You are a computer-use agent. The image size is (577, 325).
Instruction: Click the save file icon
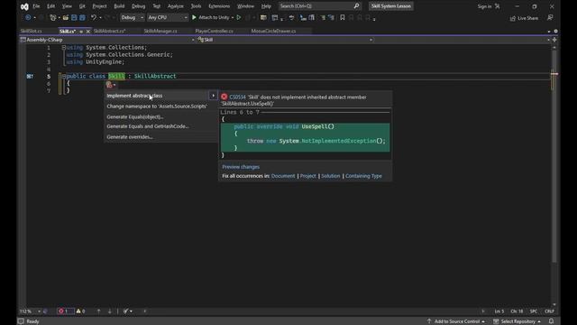[74, 18]
